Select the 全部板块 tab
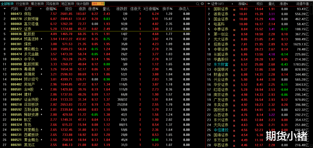The height and width of the screenshot is (148, 313). tap(7, 3)
